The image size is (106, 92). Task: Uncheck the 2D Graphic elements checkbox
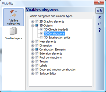36,21
